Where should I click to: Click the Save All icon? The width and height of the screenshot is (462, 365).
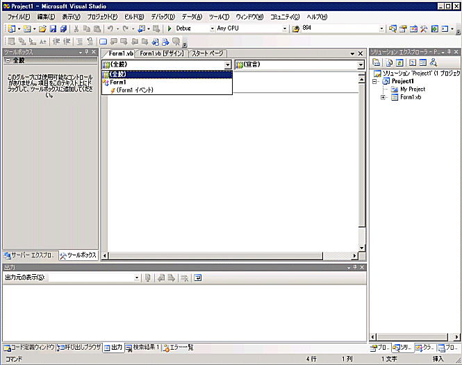pos(63,28)
